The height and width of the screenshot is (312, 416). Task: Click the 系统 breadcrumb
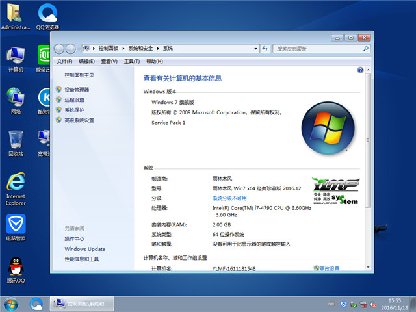[x=168, y=49]
